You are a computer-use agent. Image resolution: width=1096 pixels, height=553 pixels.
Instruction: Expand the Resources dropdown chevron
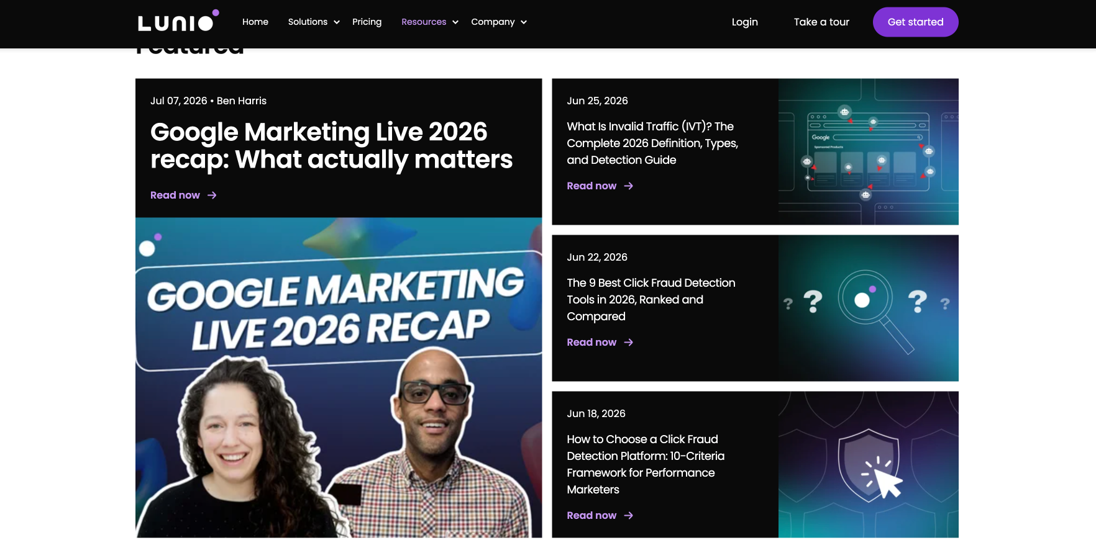tap(455, 22)
